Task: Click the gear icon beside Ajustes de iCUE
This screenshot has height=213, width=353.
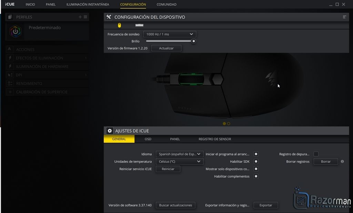Action: 110,131
